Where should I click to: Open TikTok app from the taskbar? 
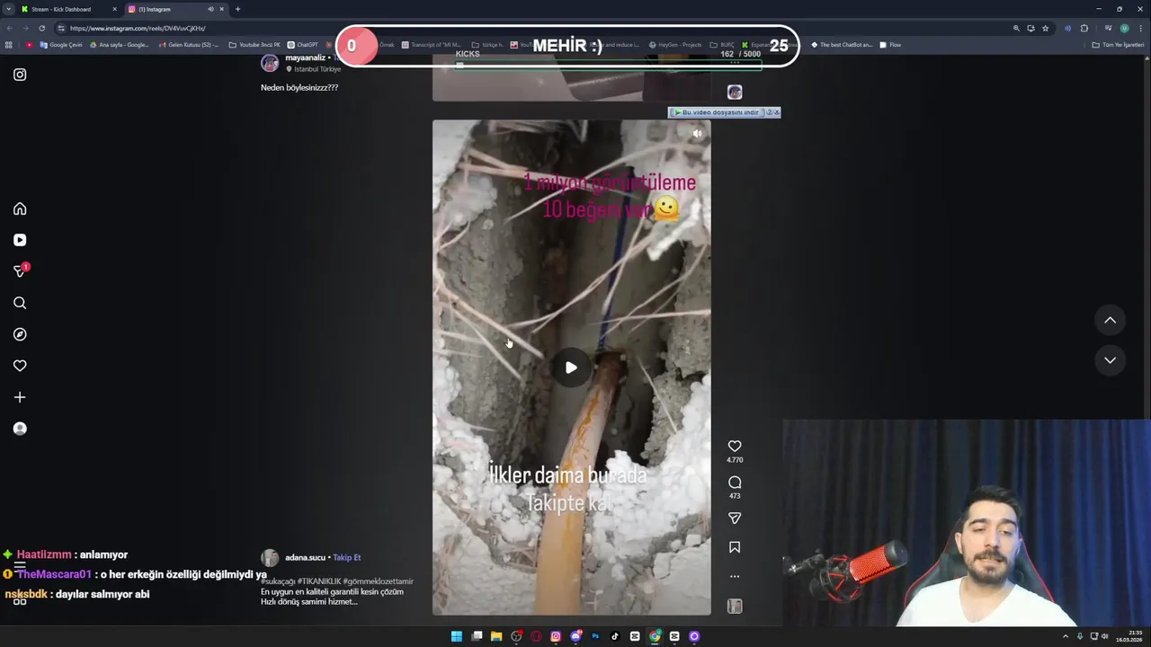(x=615, y=636)
